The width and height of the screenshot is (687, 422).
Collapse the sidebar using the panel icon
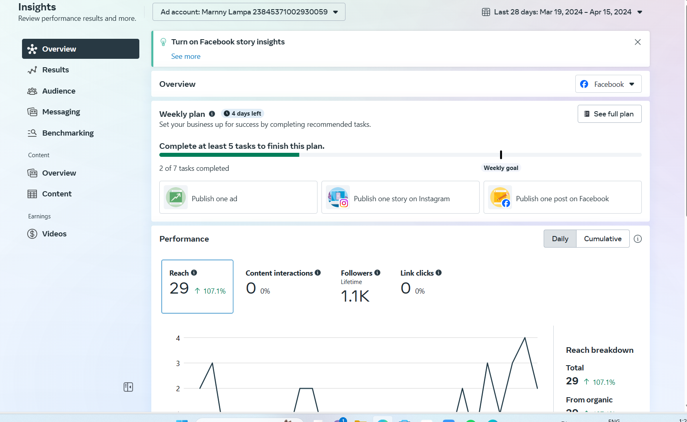pyautogui.click(x=128, y=387)
